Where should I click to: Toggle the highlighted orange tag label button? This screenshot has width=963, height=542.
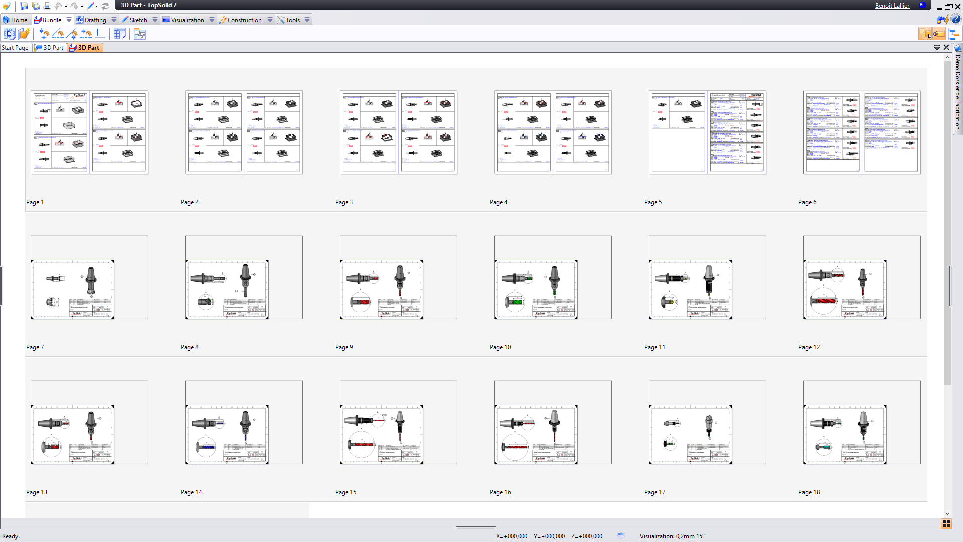tap(939, 34)
